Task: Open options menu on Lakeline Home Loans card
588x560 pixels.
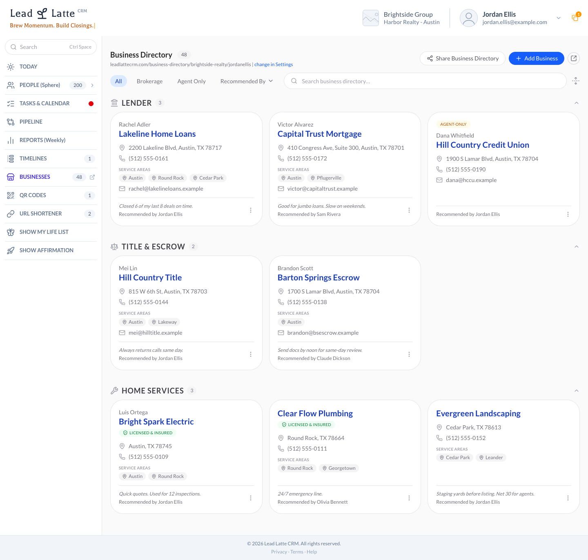Action: click(x=250, y=210)
